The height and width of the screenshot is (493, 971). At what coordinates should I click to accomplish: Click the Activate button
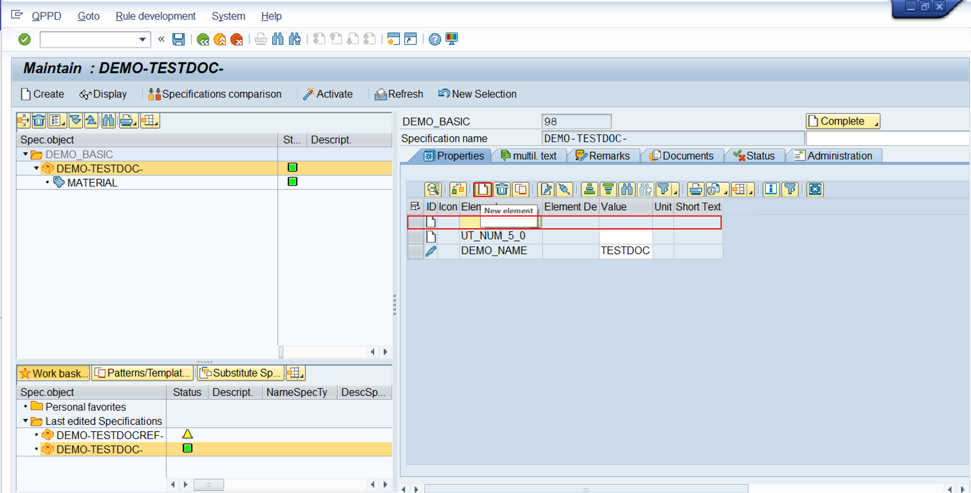click(x=328, y=94)
